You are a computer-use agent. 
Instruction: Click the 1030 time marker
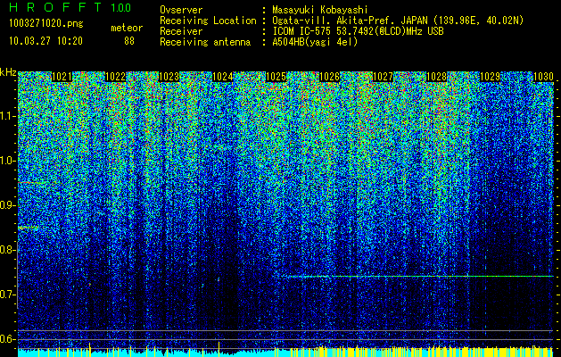pos(543,77)
